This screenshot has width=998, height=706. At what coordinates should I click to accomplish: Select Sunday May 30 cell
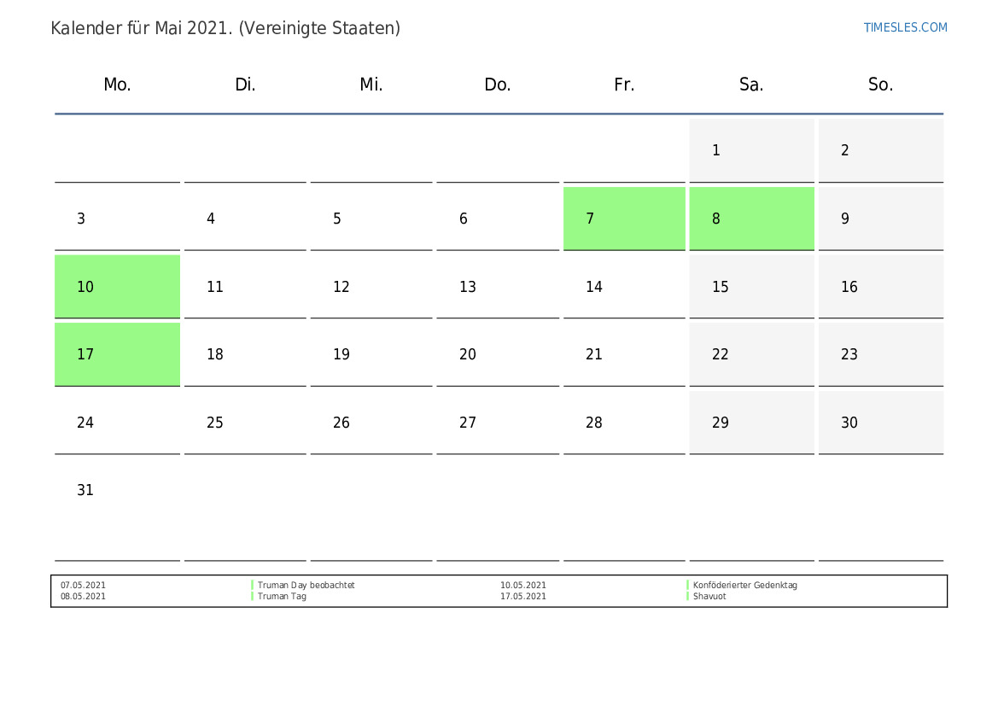[880, 423]
